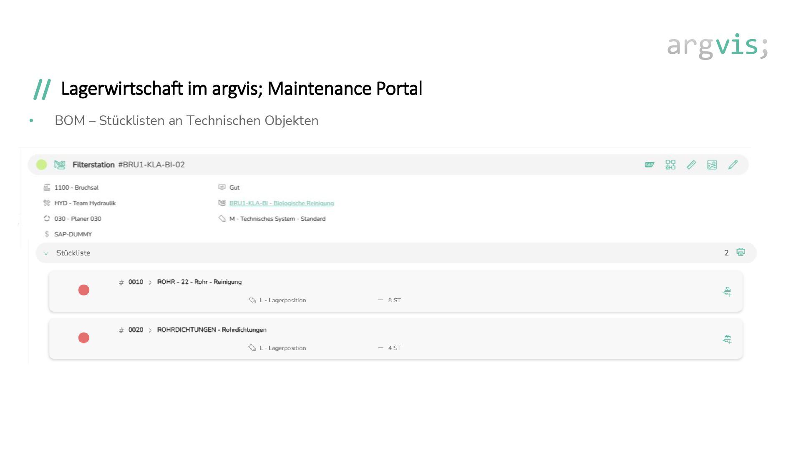Click quantity 4 ST of item 0020
The image size is (801, 450).
point(395,348)
